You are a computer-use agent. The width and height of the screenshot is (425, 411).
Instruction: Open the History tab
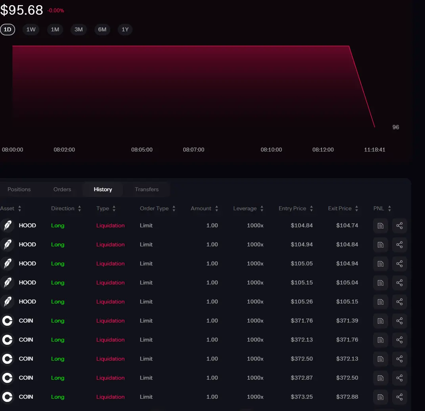[103, 189]
